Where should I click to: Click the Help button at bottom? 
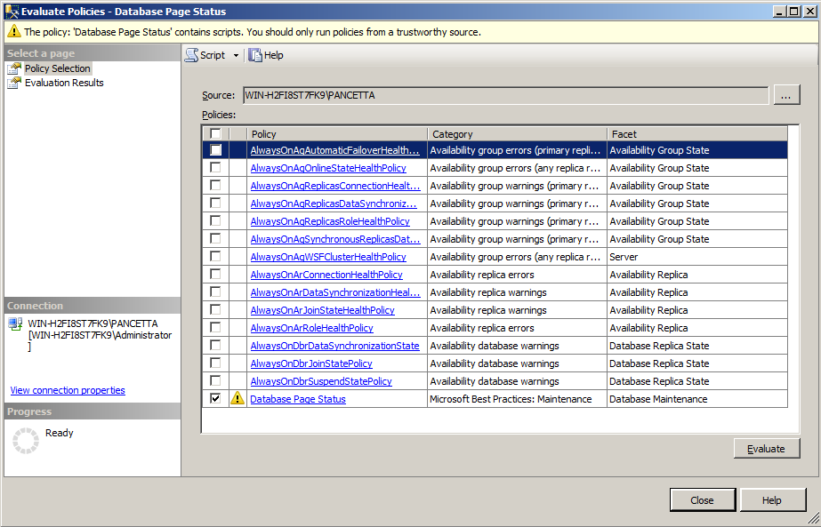click(772, 500)
